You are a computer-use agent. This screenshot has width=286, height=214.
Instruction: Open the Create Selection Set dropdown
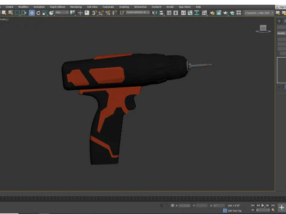coord(138,12)
